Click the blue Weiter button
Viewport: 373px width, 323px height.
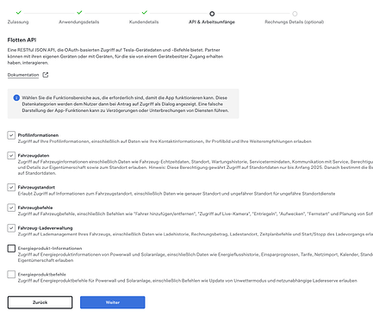pos(113,302)
